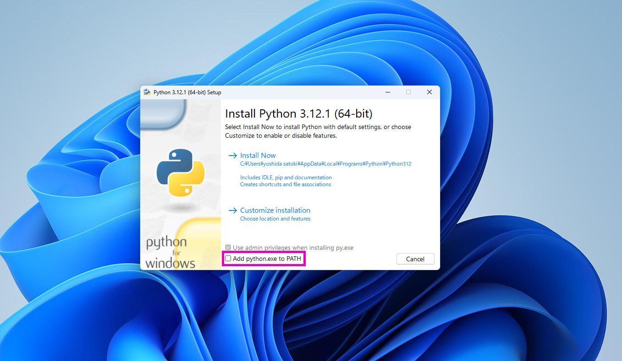Click the Python installer icon in title bar

coord(147,92)
